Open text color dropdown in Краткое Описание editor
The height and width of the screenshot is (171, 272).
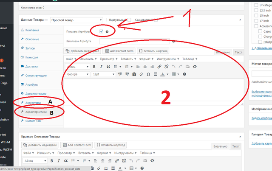point(125,168)
